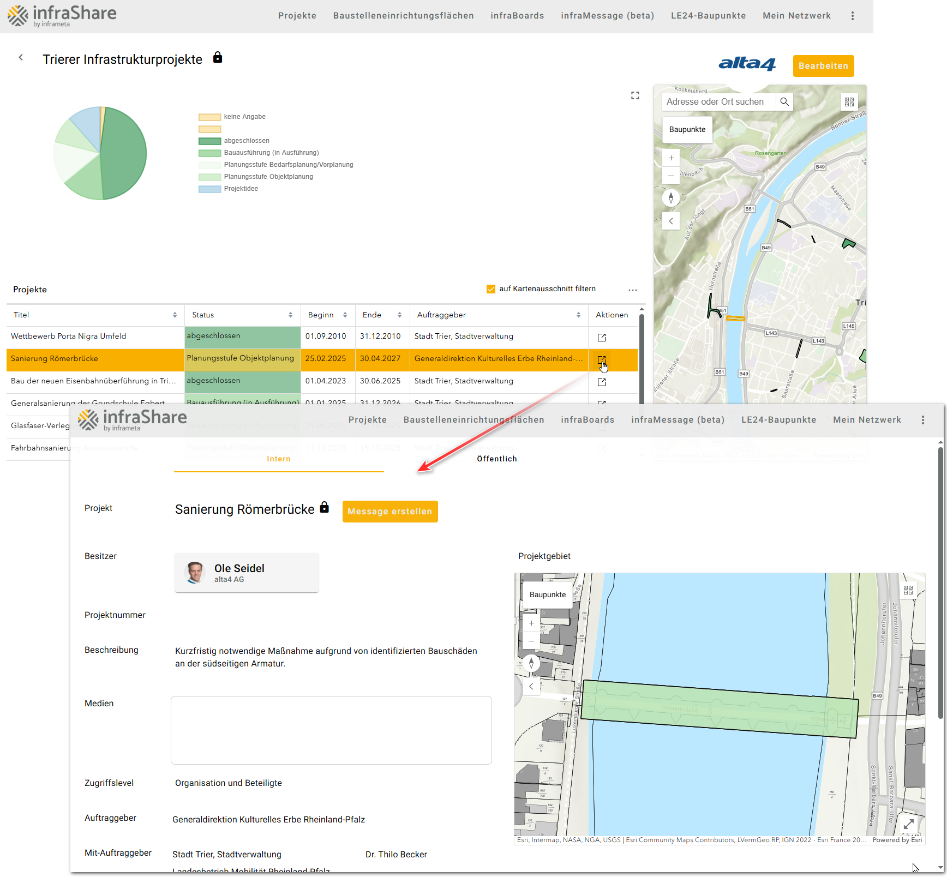Viewport: 947px width, 877px height.
Task: Open the three-dot menu in the top navigation
Action: pyautogui.click(x=852, y=16)
